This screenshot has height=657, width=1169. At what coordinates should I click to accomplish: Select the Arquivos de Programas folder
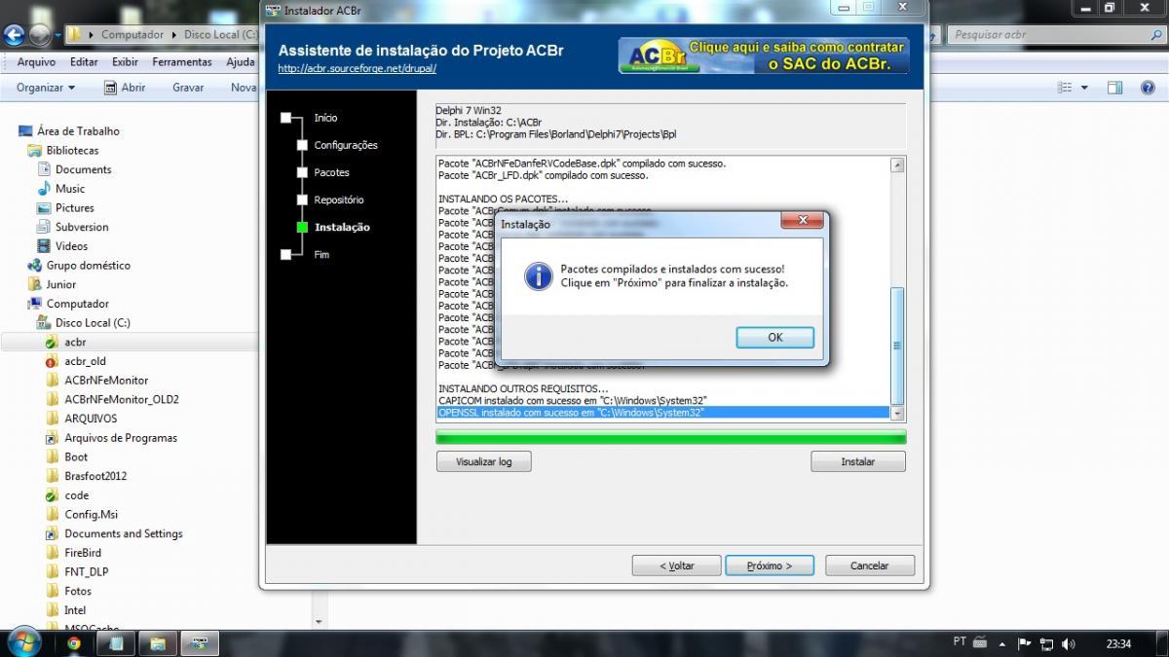coord(121,438)
